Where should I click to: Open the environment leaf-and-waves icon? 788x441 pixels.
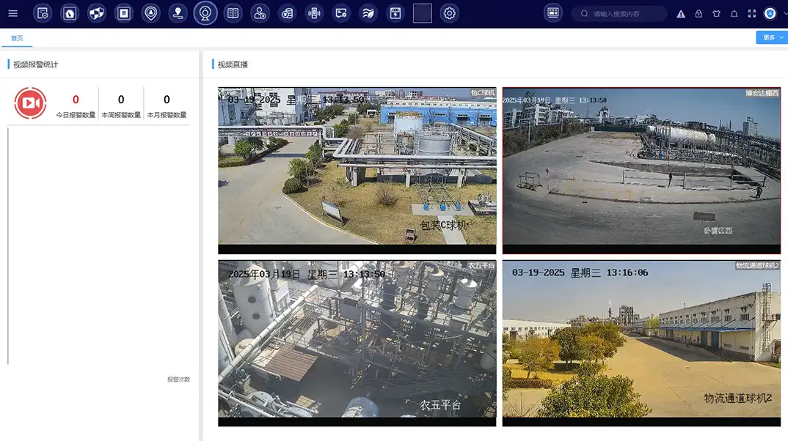coord(368,13)
